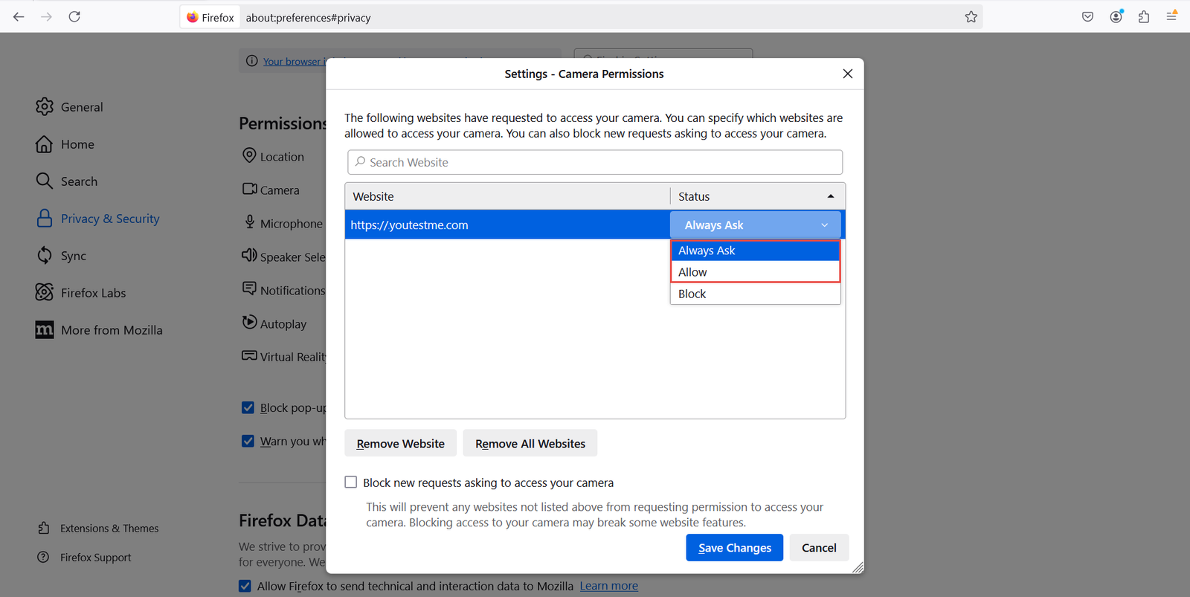The width and height of the screenshot is (1190, 597).
Task: Enable Block new requests for camera checkbox
Action: pos(351,483)
